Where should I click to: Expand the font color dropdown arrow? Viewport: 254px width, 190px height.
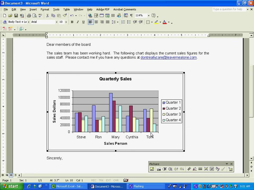[x=169, y=22]
